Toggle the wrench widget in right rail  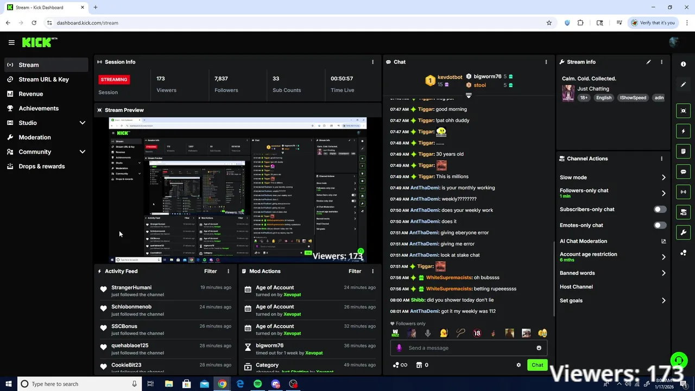click(683, 232)
